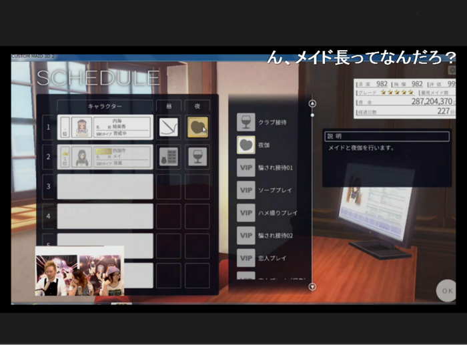Click the settings gear icon at top right

click(452, 70)
